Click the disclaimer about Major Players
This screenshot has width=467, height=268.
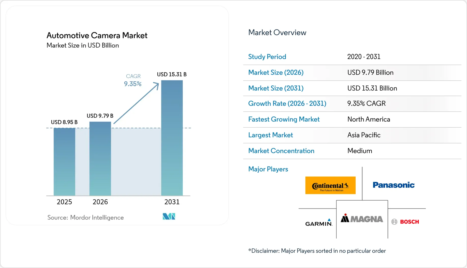click(x=317, y=251)
